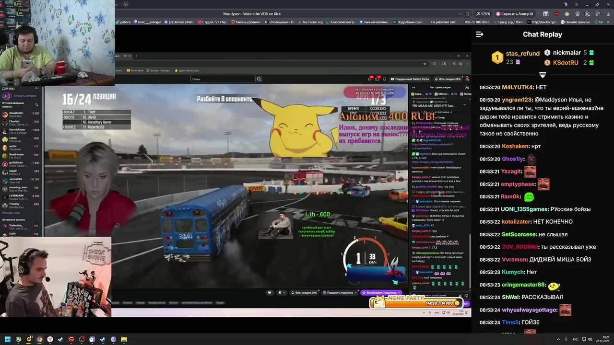The image size is (614, 345).
Task: Click username cringemaster88 in chat
Action: click(x=523, y=285)
